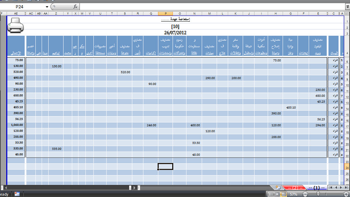This screenshot has width=350, height=197.
Task: Click the insert function fx button
Action: (x=75, y=7)
